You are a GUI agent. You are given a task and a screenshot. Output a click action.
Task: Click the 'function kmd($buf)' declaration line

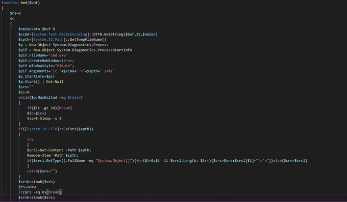[x=20, y=3]
